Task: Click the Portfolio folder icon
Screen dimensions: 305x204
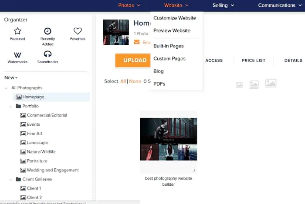Action: (x=18, y=106)
